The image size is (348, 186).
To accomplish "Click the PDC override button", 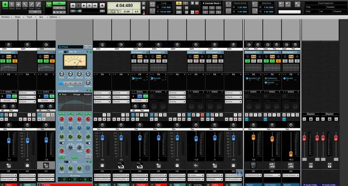I will click(x=179, y=8).
